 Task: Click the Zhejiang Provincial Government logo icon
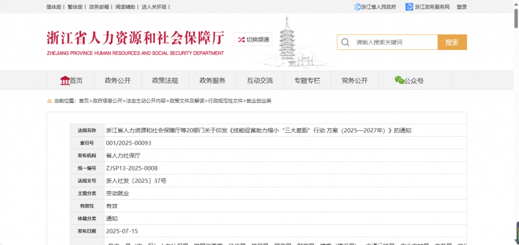(x=357, y=7)
